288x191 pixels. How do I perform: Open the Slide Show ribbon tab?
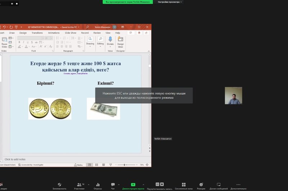[71, 33]
